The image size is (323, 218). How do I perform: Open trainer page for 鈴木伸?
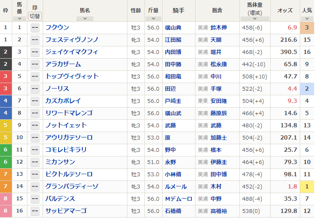click(x=218, y=28)
